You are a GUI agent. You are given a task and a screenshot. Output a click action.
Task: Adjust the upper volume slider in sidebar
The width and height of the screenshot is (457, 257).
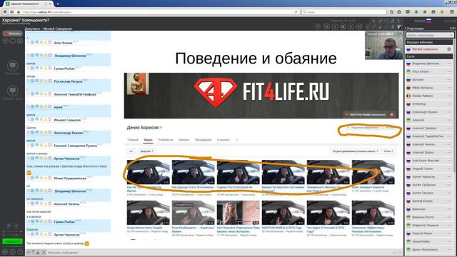pos(13,231)
